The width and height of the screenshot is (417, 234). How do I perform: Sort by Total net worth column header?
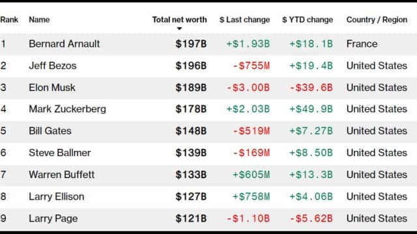[x=180, y=19]
